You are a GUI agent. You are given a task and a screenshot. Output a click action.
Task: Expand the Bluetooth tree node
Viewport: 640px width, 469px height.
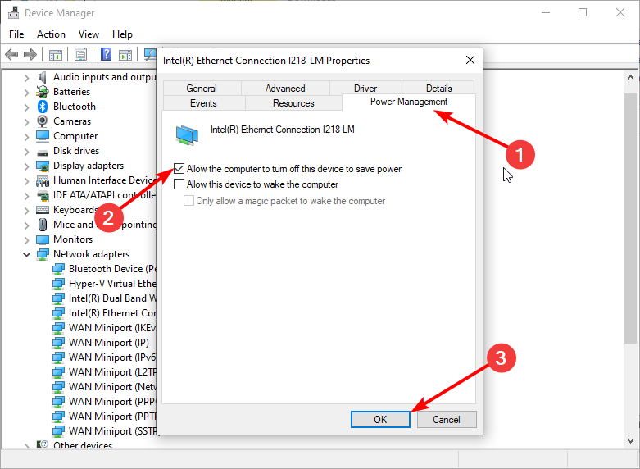pos(26,107)
